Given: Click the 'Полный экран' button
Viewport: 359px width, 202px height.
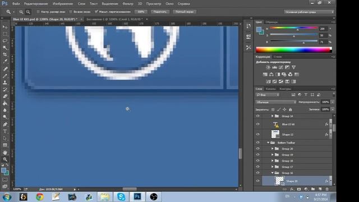Looking at the screenshot, I should [185, 12].
